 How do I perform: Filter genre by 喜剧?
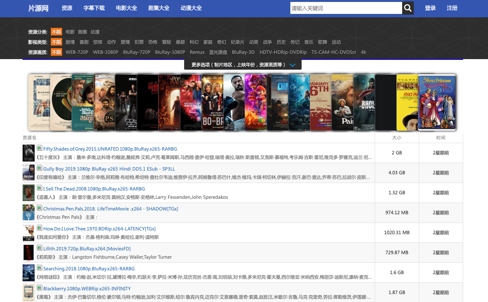click(x=84, y=42)
